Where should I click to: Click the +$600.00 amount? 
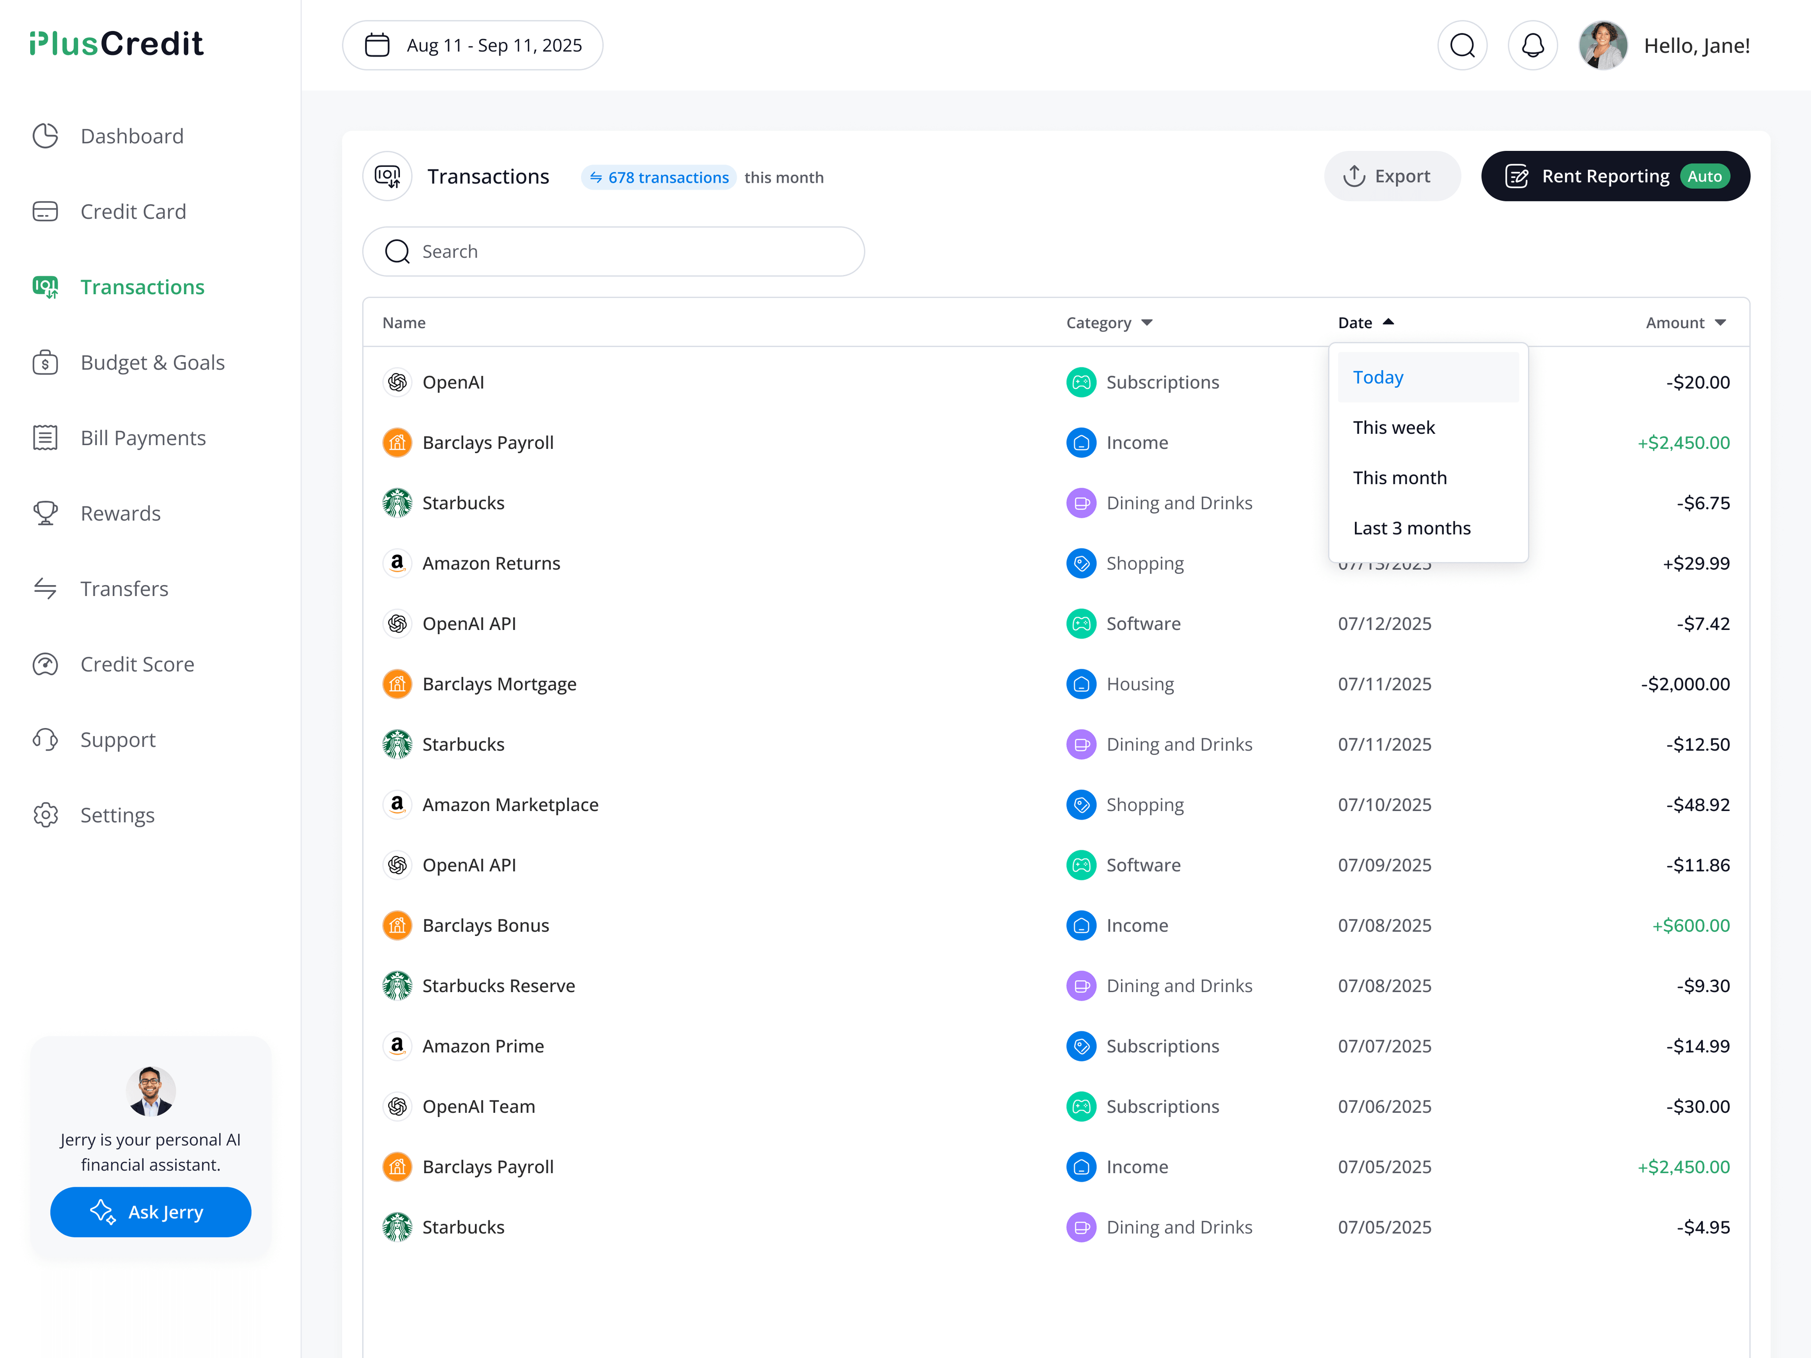[x=1691, y=925]
